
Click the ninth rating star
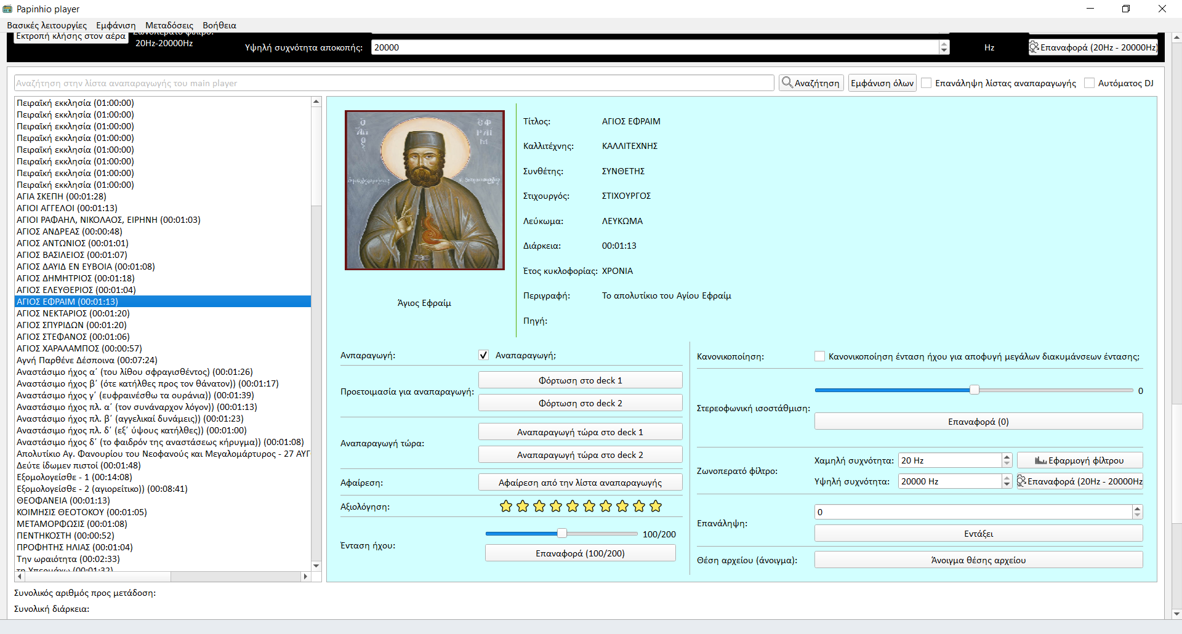click(x=639, y=506)
